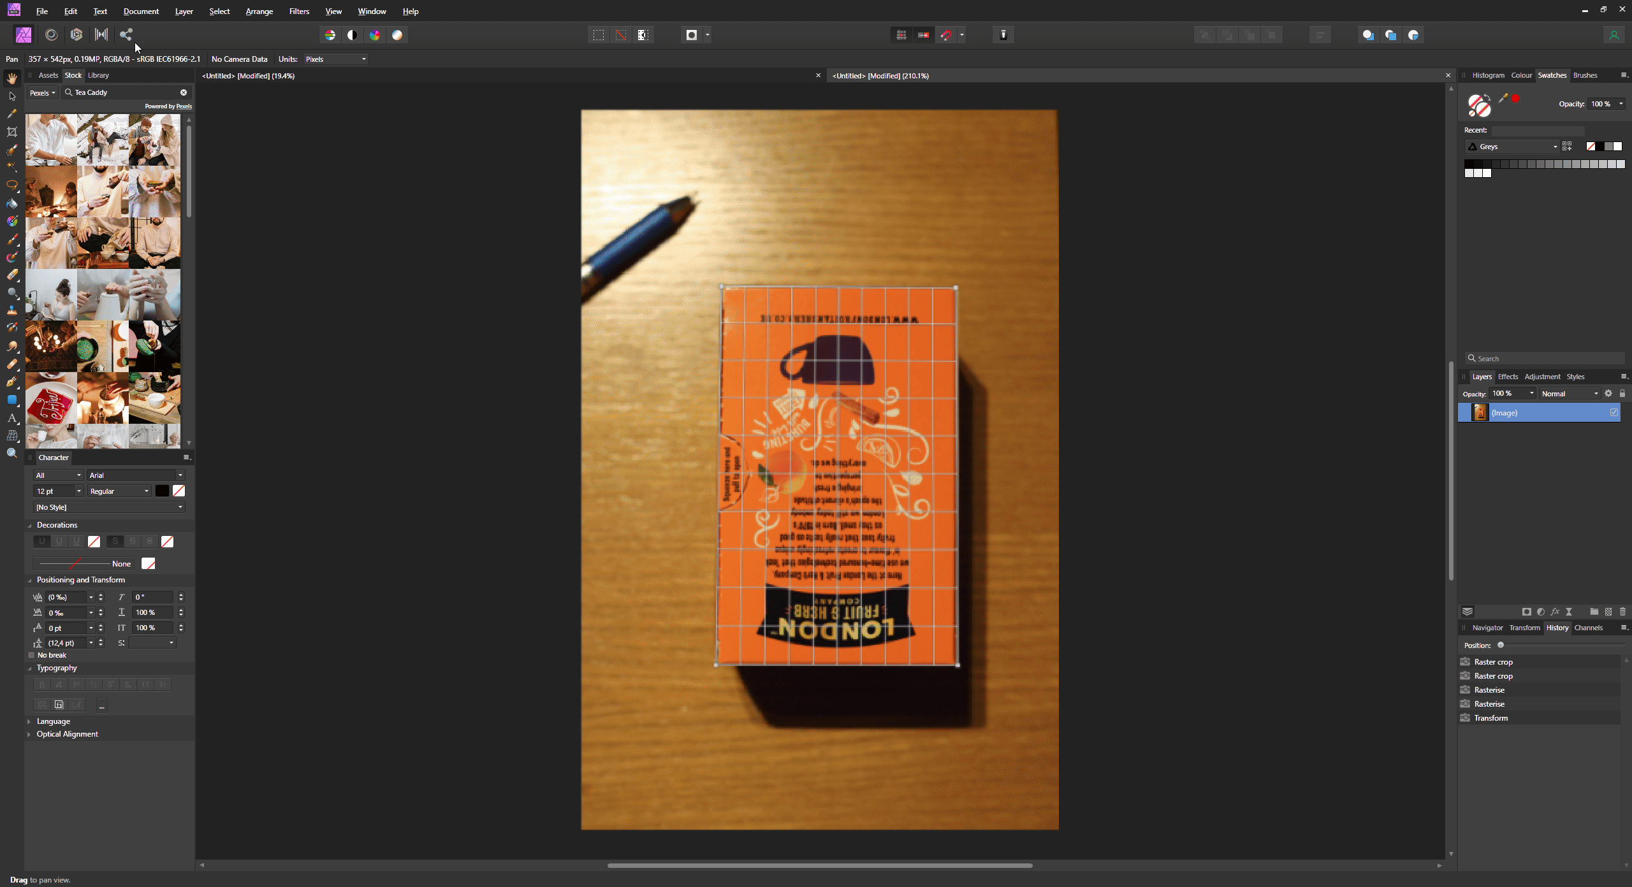This screenshot has width=1632, height=887.
Task: Switch to Liquify Persona
Action: click(51, 34)
